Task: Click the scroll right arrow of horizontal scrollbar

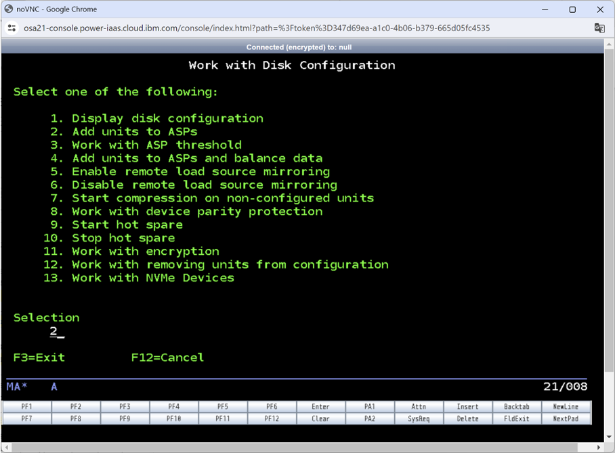Action: point(599,447)
